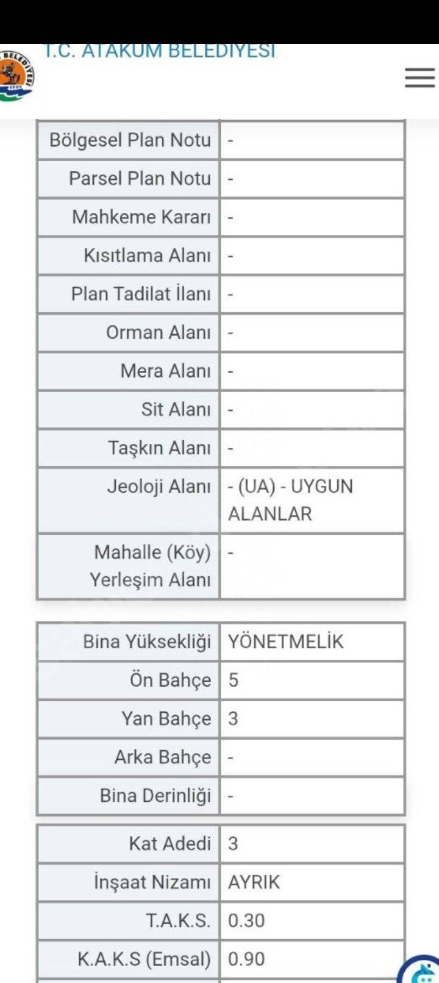Select the Plan Tadilat İlanı row
The height and width of the screenshot is (983, 439).
221,294
